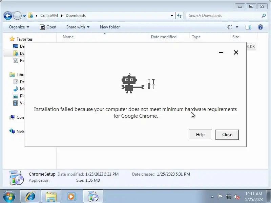The height and width of the screenshot is (203, 271).
Task: Select Recent Places item under Favorites
Action: (19, 61)
